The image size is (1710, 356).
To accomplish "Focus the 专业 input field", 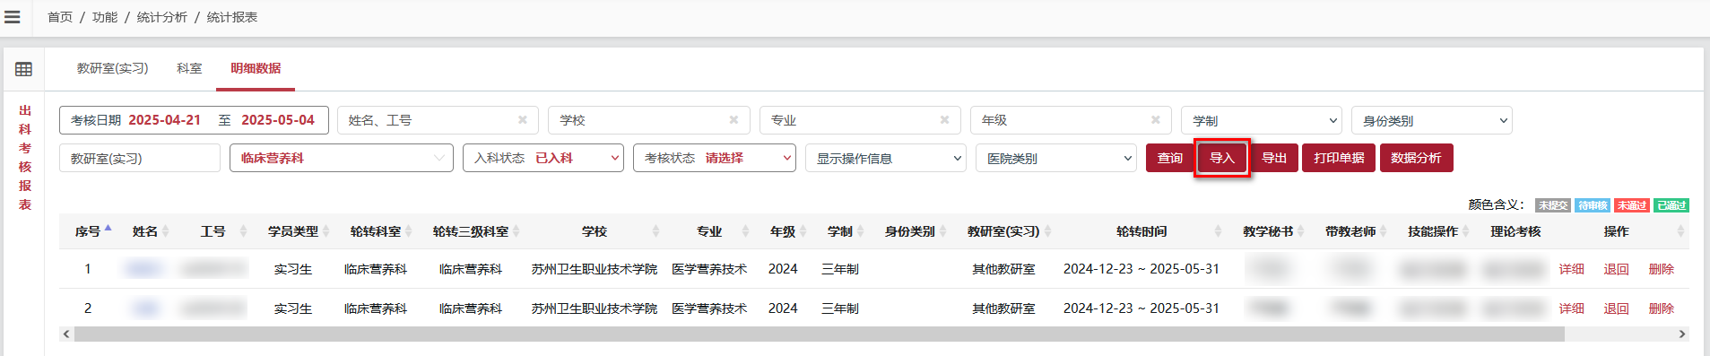I will [860, 120].
